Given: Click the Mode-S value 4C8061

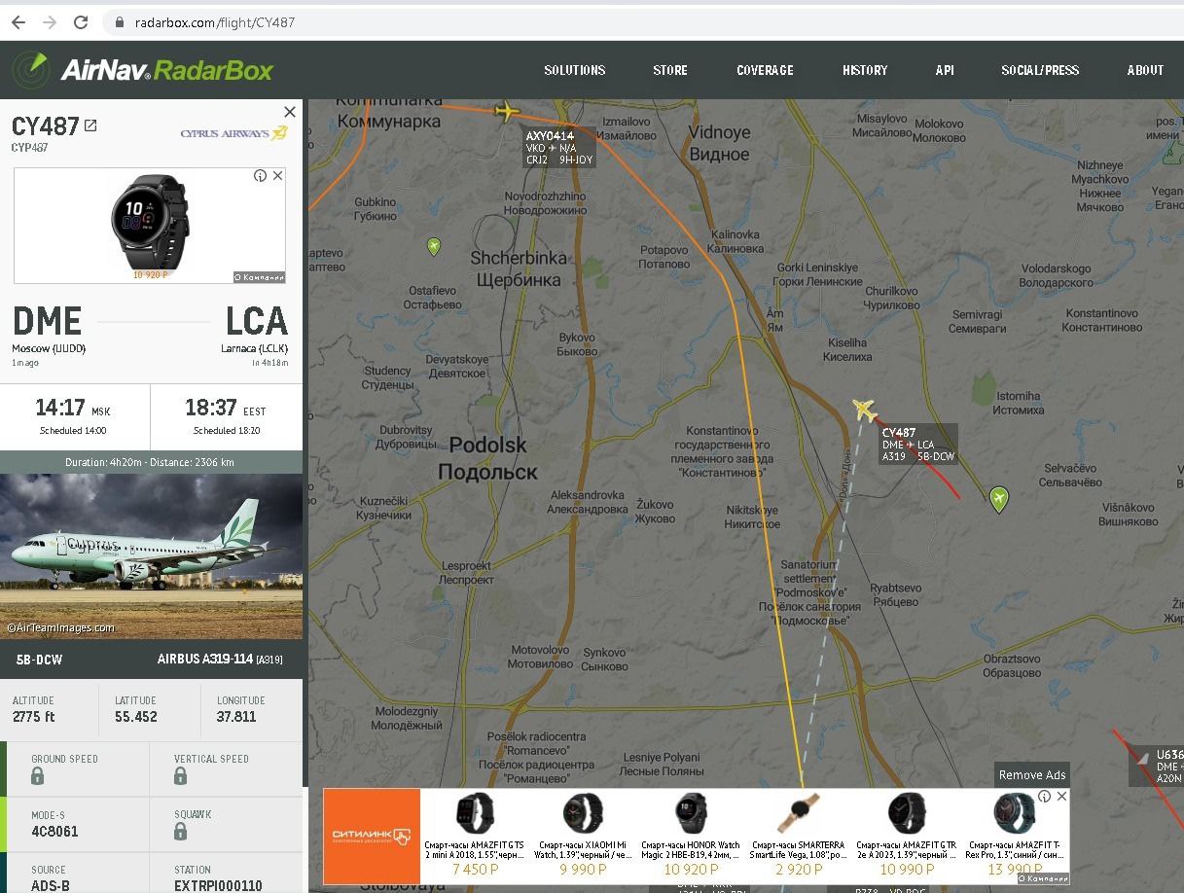Looking at the screenshot, I should (54, 832).
